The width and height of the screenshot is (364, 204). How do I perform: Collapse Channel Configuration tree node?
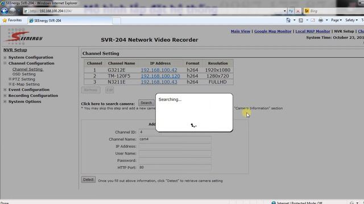click(x=5, y=63)
